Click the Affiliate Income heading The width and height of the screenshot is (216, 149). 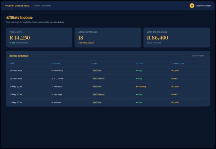(x=19, y=18)
